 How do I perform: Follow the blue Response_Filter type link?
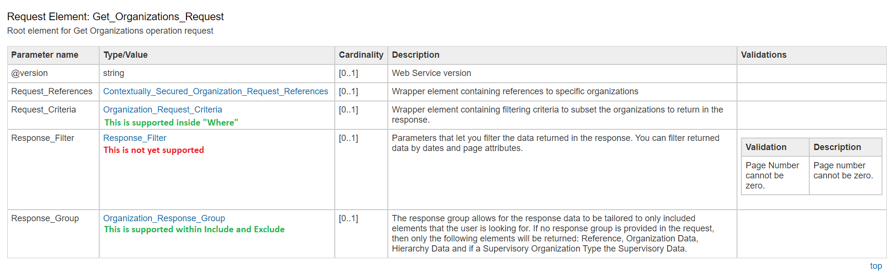[x=134, y=138]
